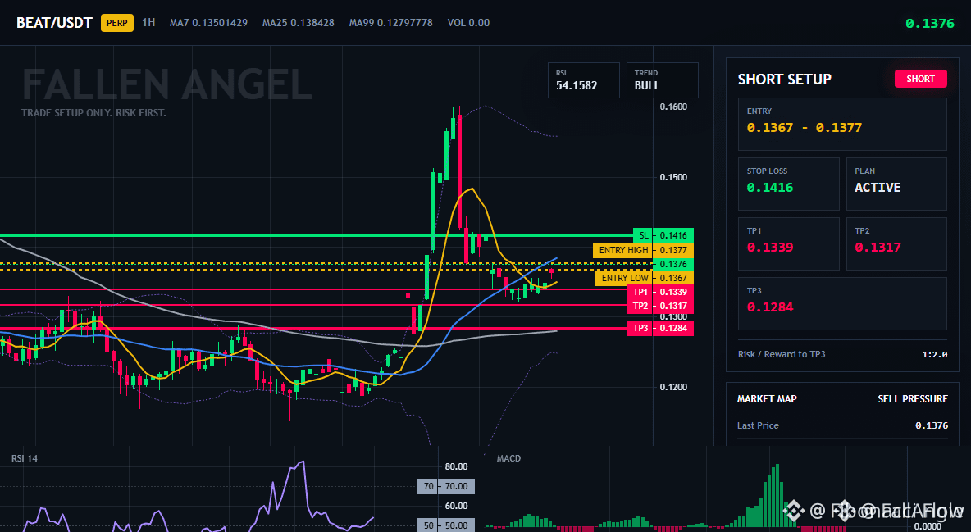Click MA7 0.13501429 indicator value
The height and width of the screenshot is (532, 971).
click(x=208, y=23)
